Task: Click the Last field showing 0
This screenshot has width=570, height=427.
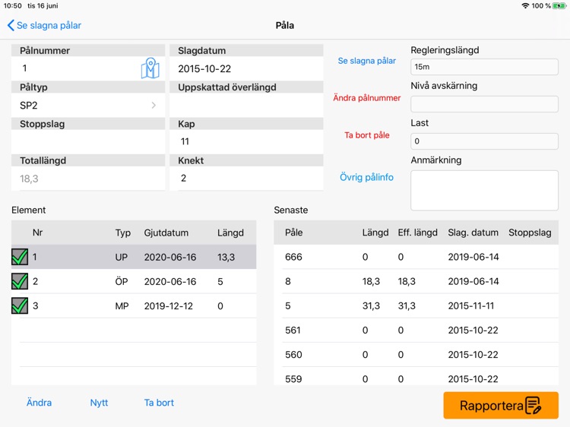Action: tap(484, 141)
